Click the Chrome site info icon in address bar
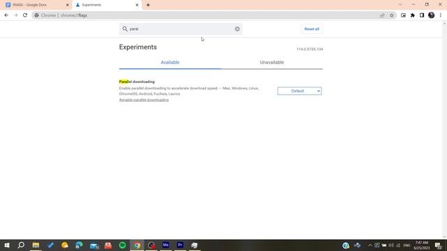 [36, 15]
